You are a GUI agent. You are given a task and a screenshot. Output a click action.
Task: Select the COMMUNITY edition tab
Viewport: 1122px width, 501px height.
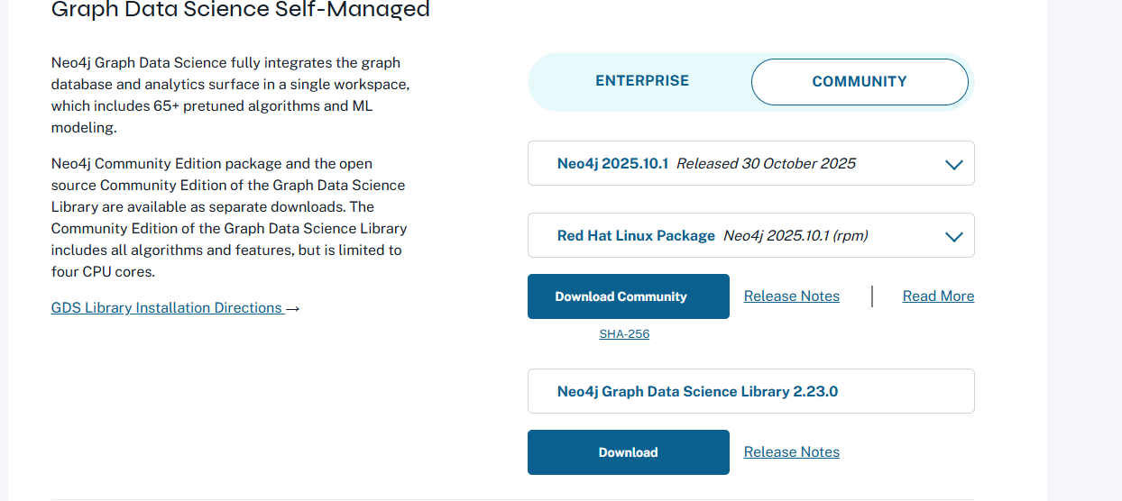(860, 82)
